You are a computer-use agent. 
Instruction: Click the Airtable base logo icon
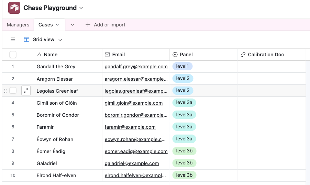[14, 8]
